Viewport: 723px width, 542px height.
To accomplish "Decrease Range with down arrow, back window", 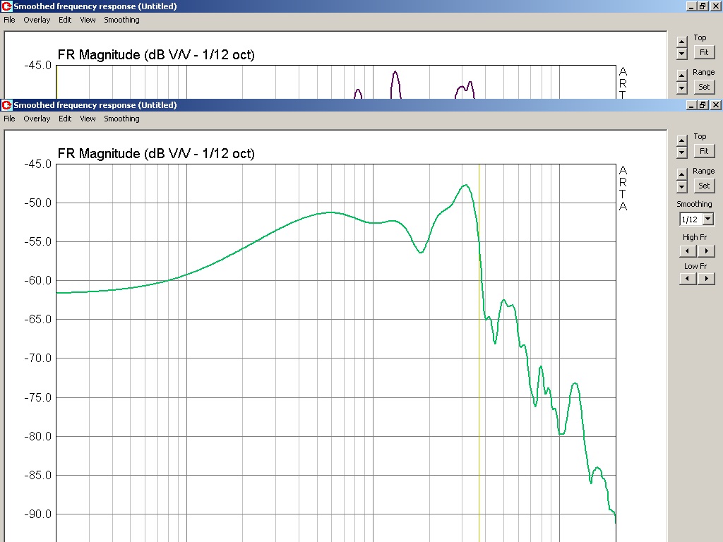I will click(682, 88).
